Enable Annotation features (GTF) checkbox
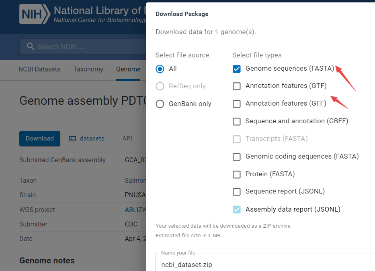 point(237,86)
